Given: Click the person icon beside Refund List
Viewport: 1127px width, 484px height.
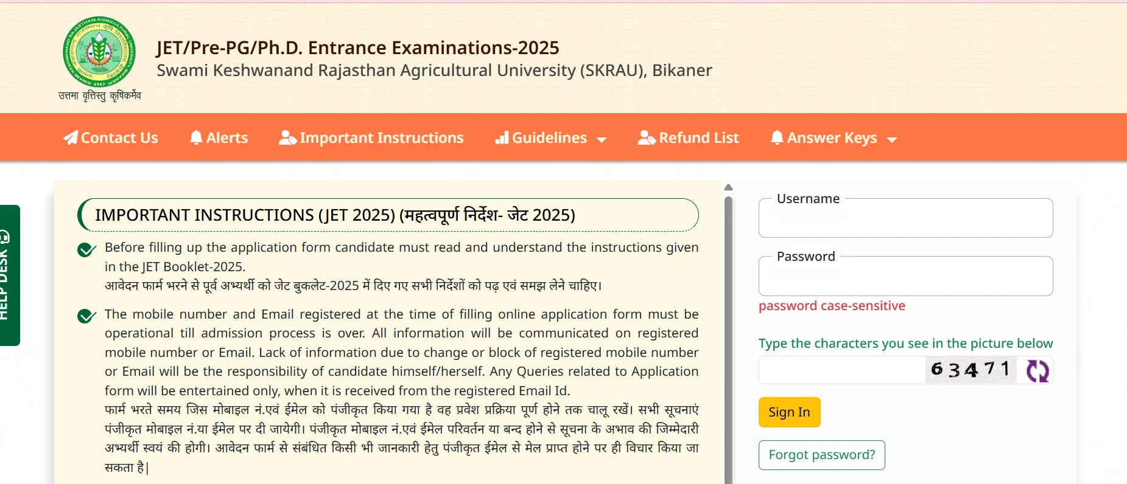Looking at the screenshot, I should 646,138.
